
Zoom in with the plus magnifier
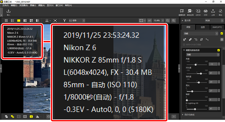[x=174, y=20]
